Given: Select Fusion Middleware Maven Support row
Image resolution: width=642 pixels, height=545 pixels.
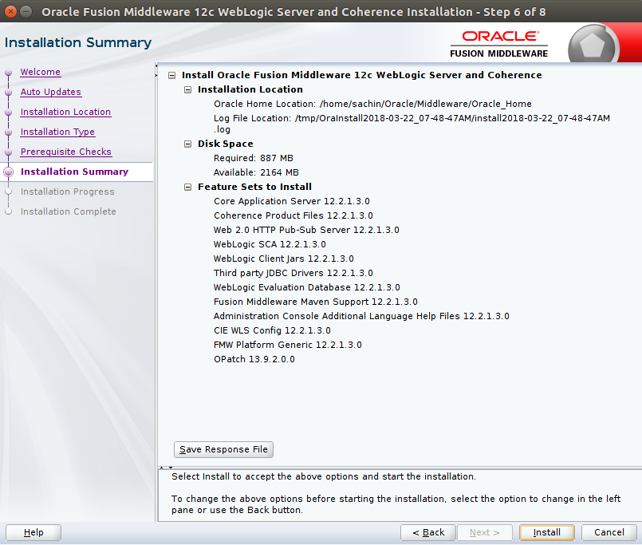Looking at the screenshot, I should [x=316, y=302].
